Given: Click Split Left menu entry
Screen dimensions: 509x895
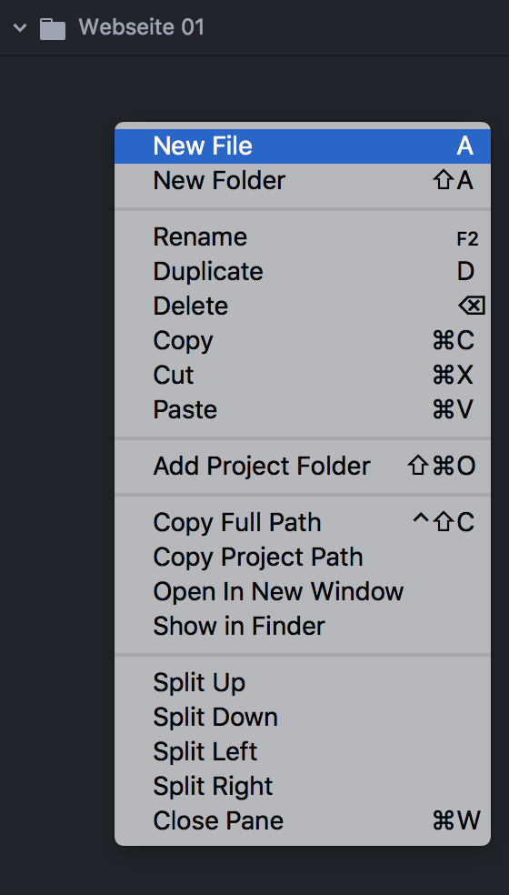Looking at the screenshot, I should point(303,751).
